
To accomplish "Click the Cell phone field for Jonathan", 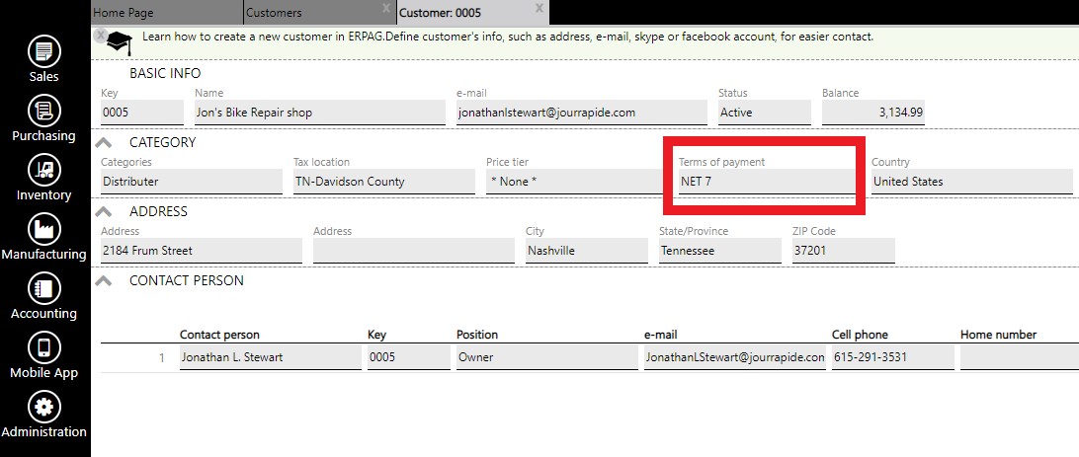I will click(891, 357).
